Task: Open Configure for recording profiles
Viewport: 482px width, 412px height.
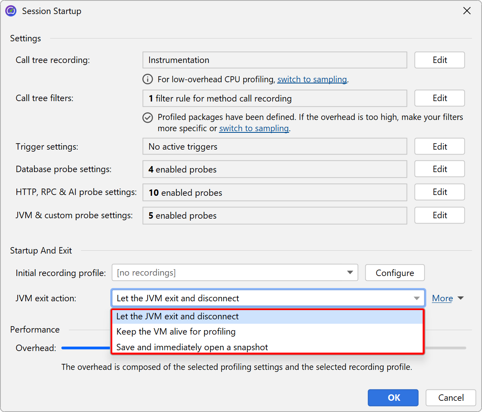Action: click(x=395, y=273)
